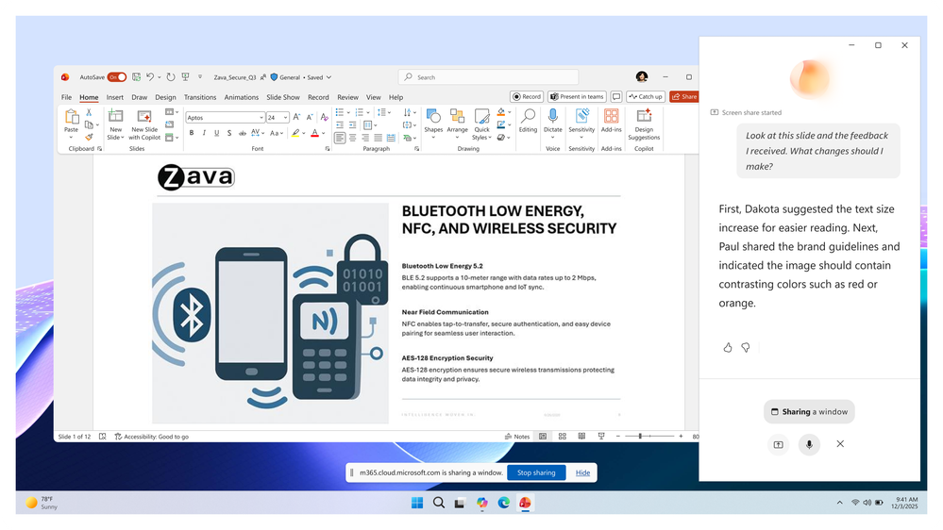Switch to Slide Sorter view icon
The width and height of the screenshot is (943, 530).
[563, 437]
